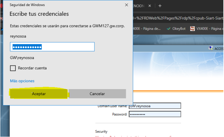Expand Más opciones in credentials dialog
The height and width of the screenshot is (137, 224).
22,81
